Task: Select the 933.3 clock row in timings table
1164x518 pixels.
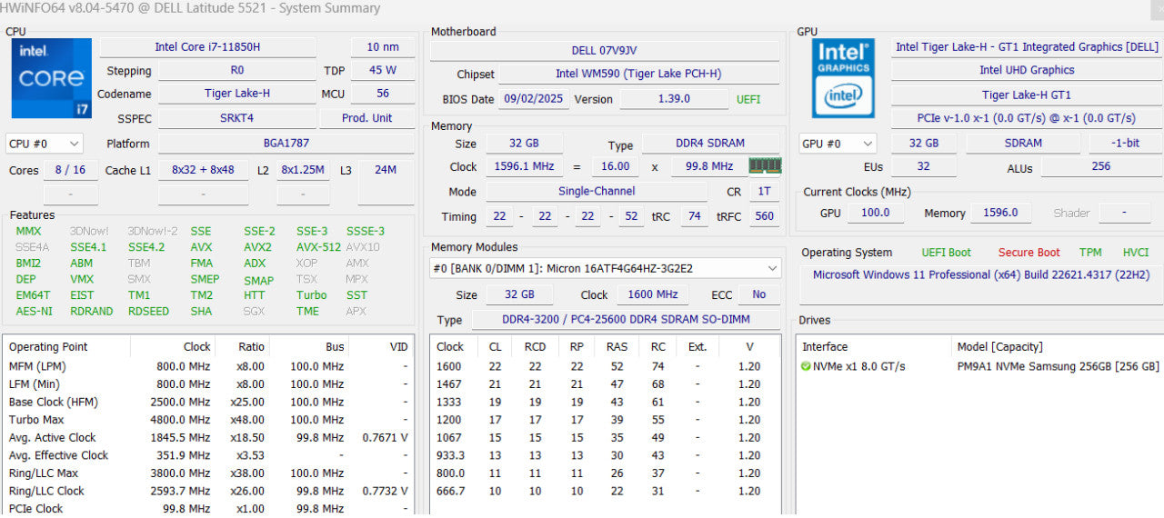Action: coord(604,455)
